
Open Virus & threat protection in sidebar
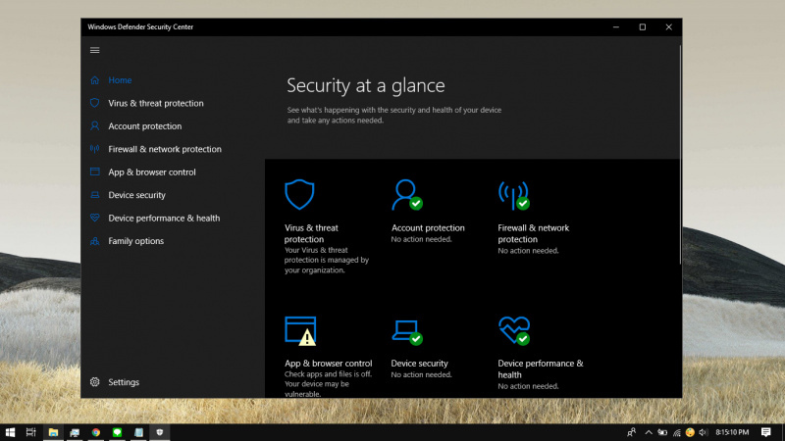click(x=156, y=103)
